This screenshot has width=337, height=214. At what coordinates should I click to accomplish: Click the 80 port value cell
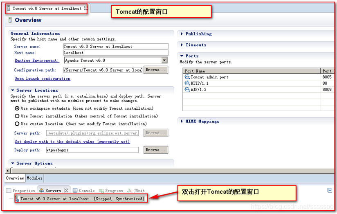(327, 83)
